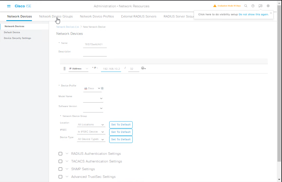Screen dimensions: 282x182
Task: Open the IP Address type dropdown
Action: point(79,69)
